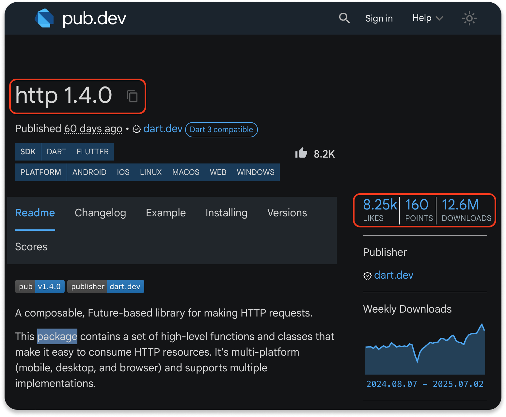Click the Dart 3 compatible badge
506x417 pixels.
[x=221, y=130]
